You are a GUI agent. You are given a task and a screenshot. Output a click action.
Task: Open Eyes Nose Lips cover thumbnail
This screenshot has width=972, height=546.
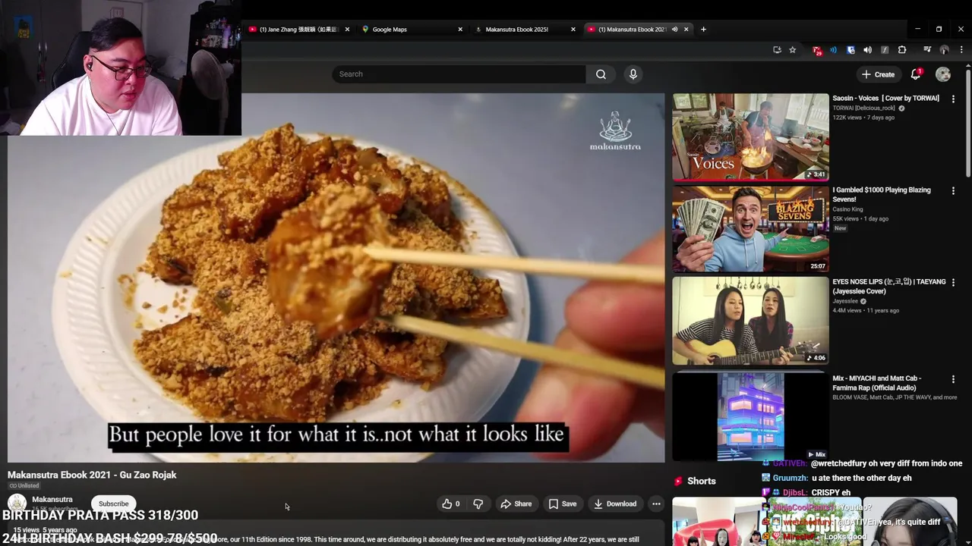tap(750, 320)
